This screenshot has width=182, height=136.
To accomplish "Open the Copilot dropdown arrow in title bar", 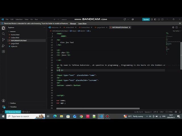I will click(128, 20).
